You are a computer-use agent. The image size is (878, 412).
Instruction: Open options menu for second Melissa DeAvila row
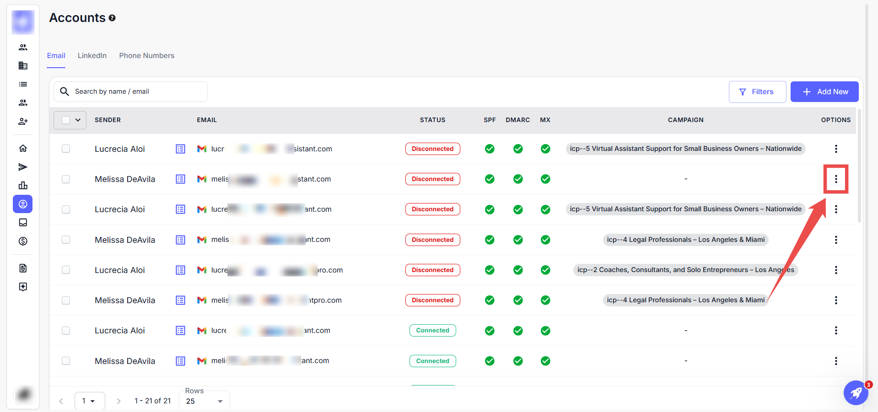pyautogui.click(x=835, y=240)
